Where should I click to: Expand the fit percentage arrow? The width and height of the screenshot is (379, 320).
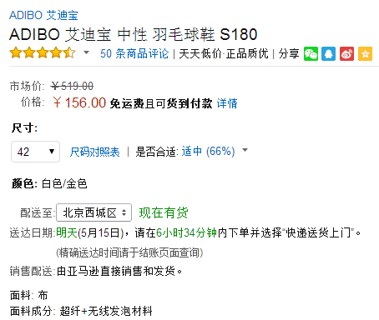(245, 150)
